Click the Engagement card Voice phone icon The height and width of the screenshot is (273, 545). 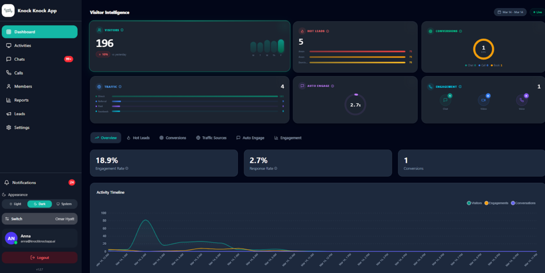522,100
